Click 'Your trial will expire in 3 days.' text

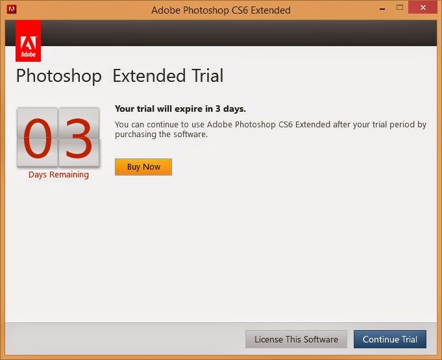(180, 109)
